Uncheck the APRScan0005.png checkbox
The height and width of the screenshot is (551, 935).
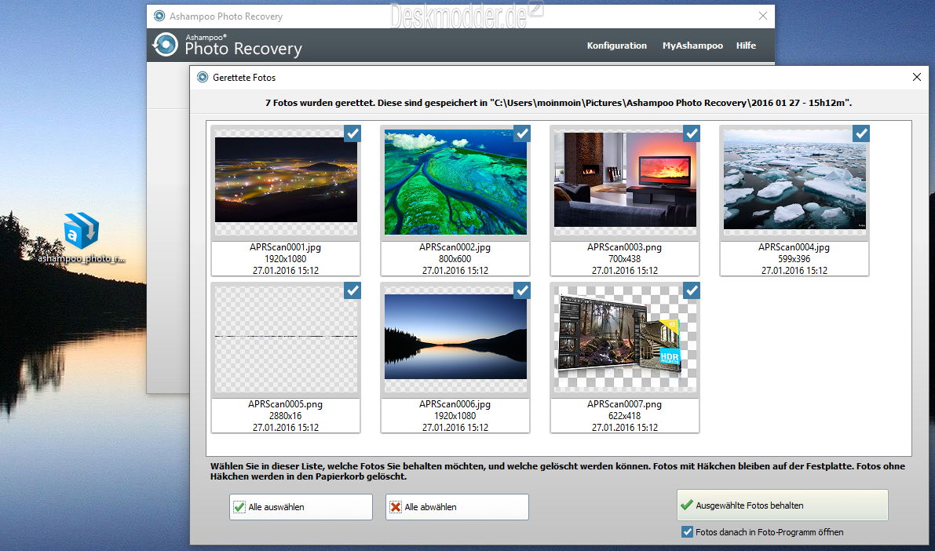pos(352,290)
